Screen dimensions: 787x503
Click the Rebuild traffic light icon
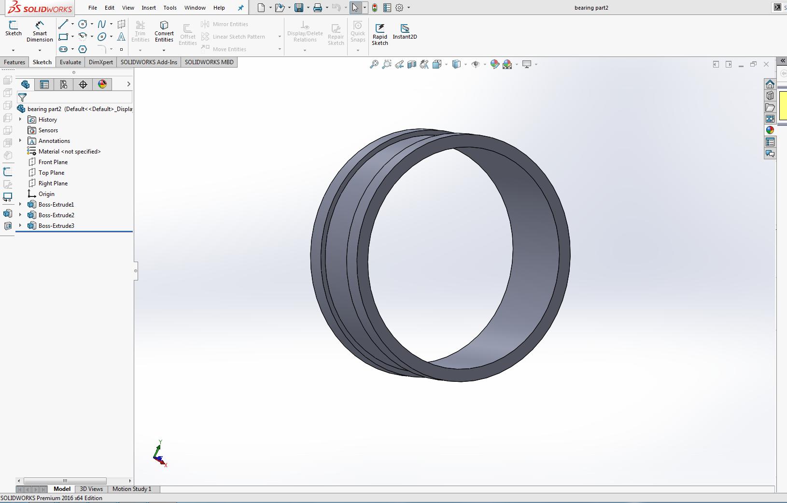click(x=375, y=8)
